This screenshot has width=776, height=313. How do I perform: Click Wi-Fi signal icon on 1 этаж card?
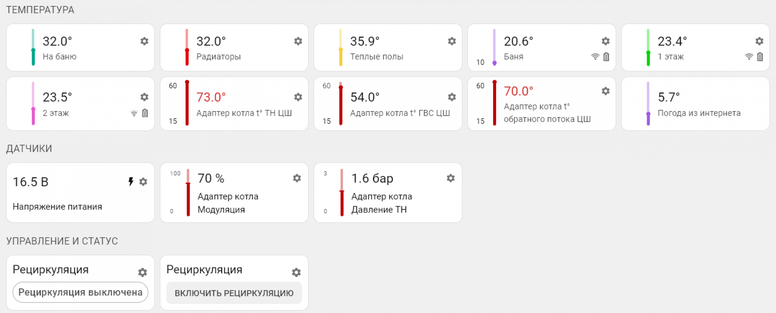pos(749,57)
